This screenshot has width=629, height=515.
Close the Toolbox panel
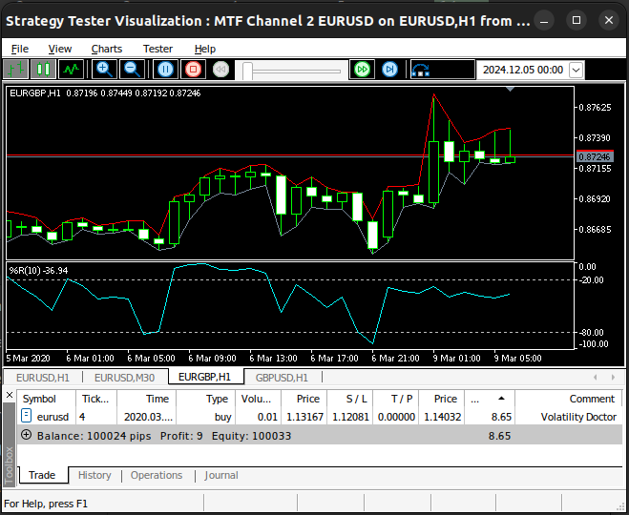10,395
